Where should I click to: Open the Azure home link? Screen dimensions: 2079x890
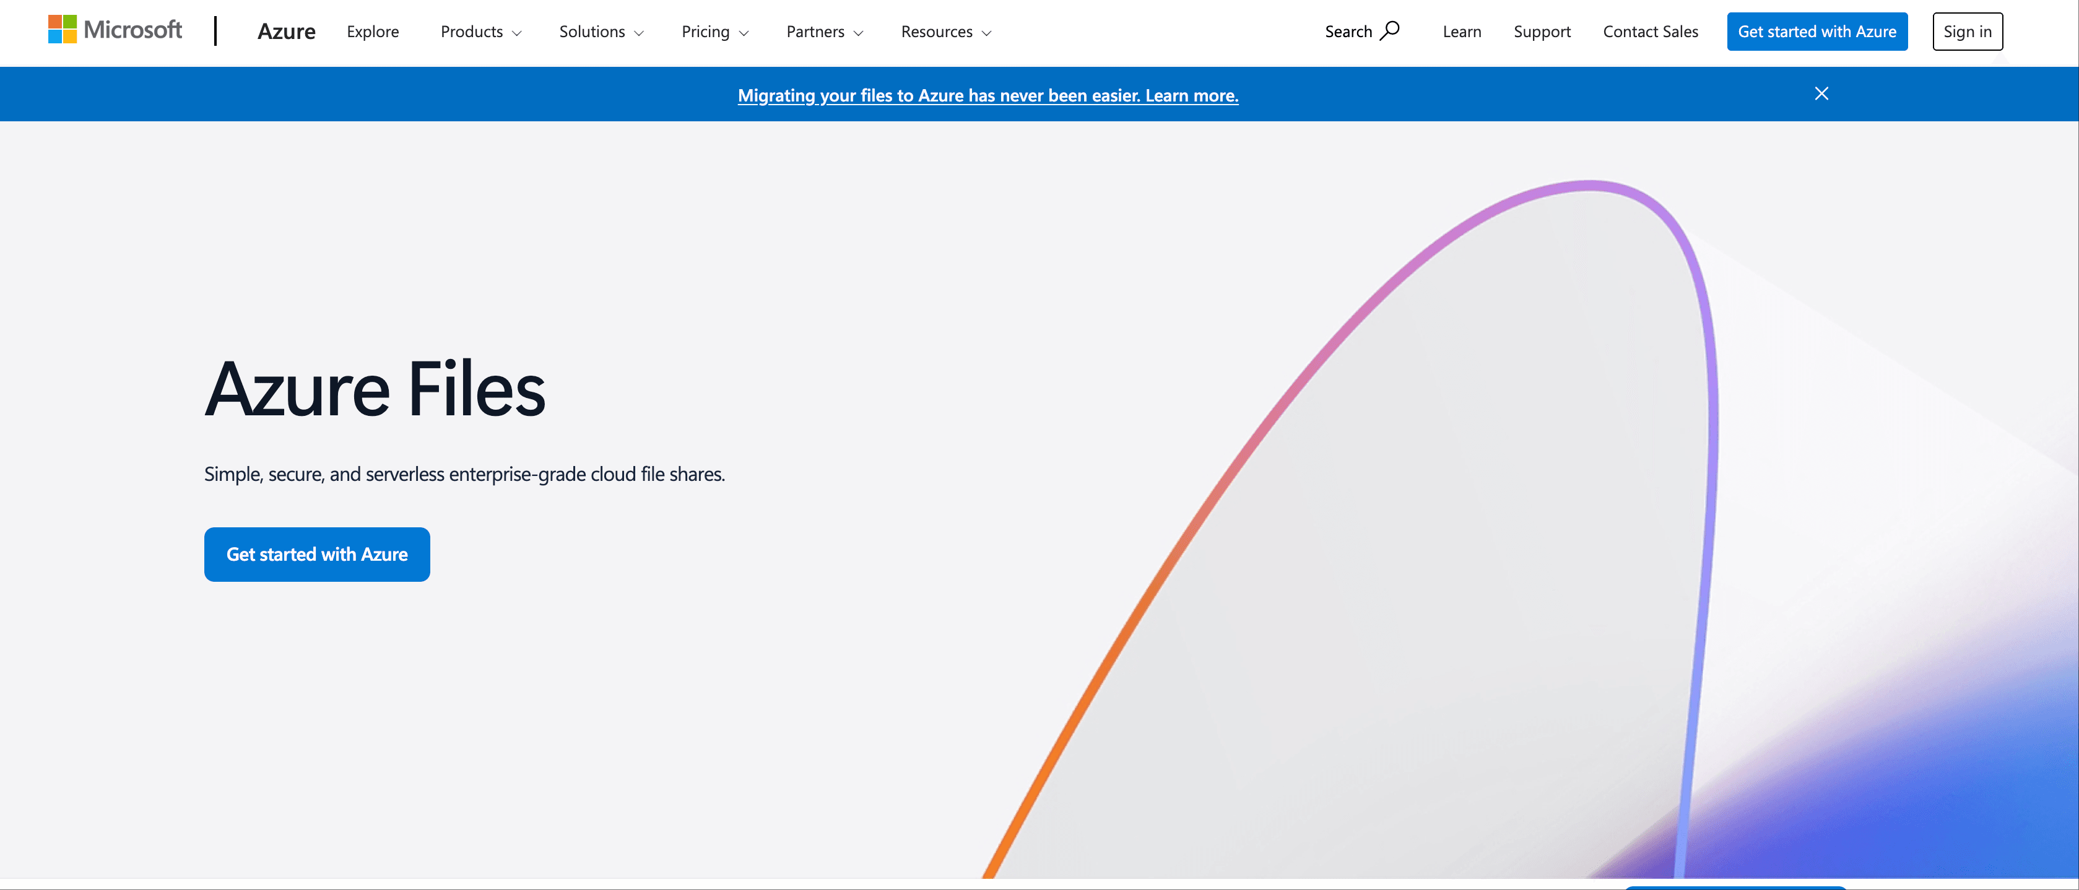click(x=285, y=32)
